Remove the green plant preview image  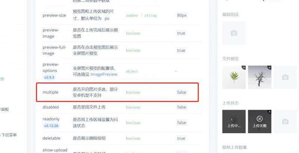point(244,68)
